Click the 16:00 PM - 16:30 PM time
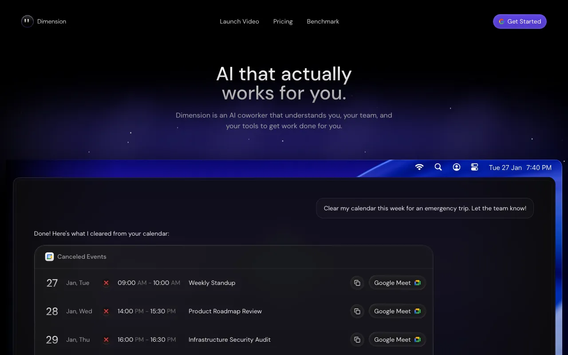Viewport: 568px width, 355px height. 147,339
